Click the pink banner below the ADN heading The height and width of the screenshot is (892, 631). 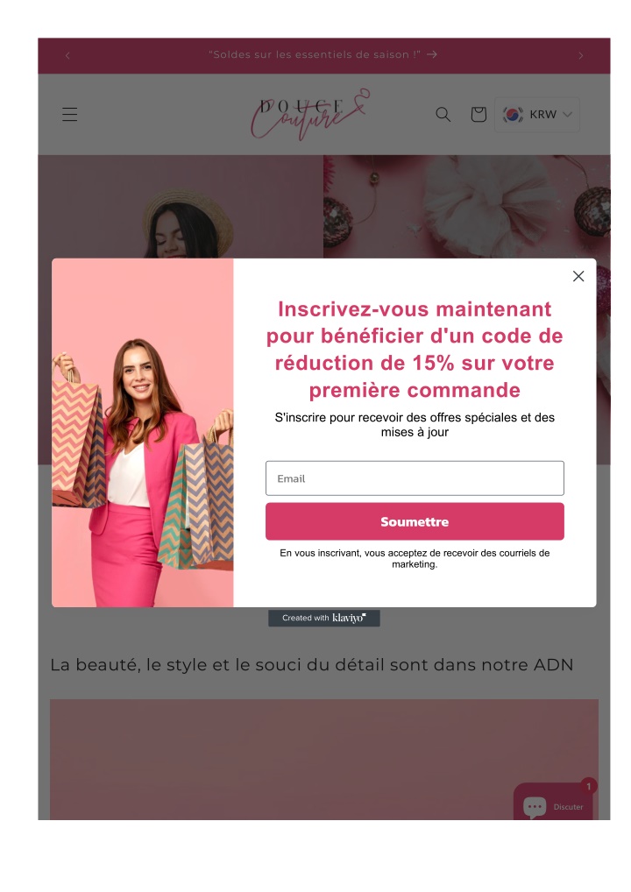pos(323,760)
